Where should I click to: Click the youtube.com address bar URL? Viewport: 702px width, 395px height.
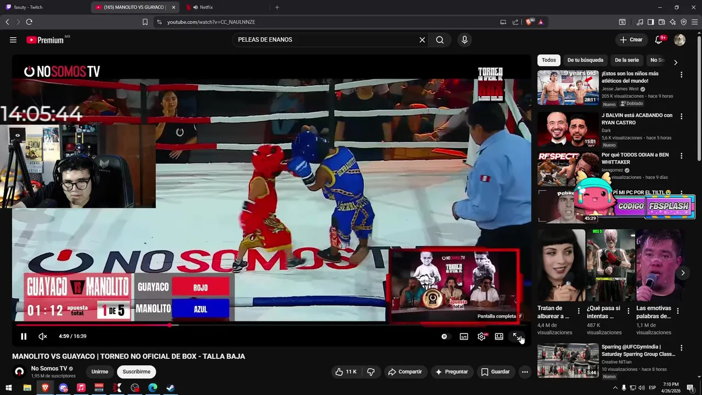(x=211, y=22)
